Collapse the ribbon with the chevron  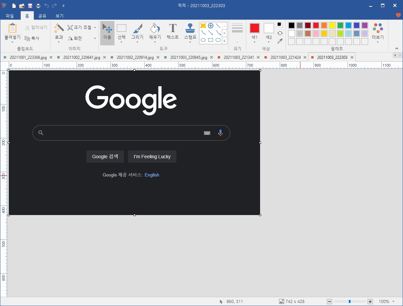[x=397, y=48]
